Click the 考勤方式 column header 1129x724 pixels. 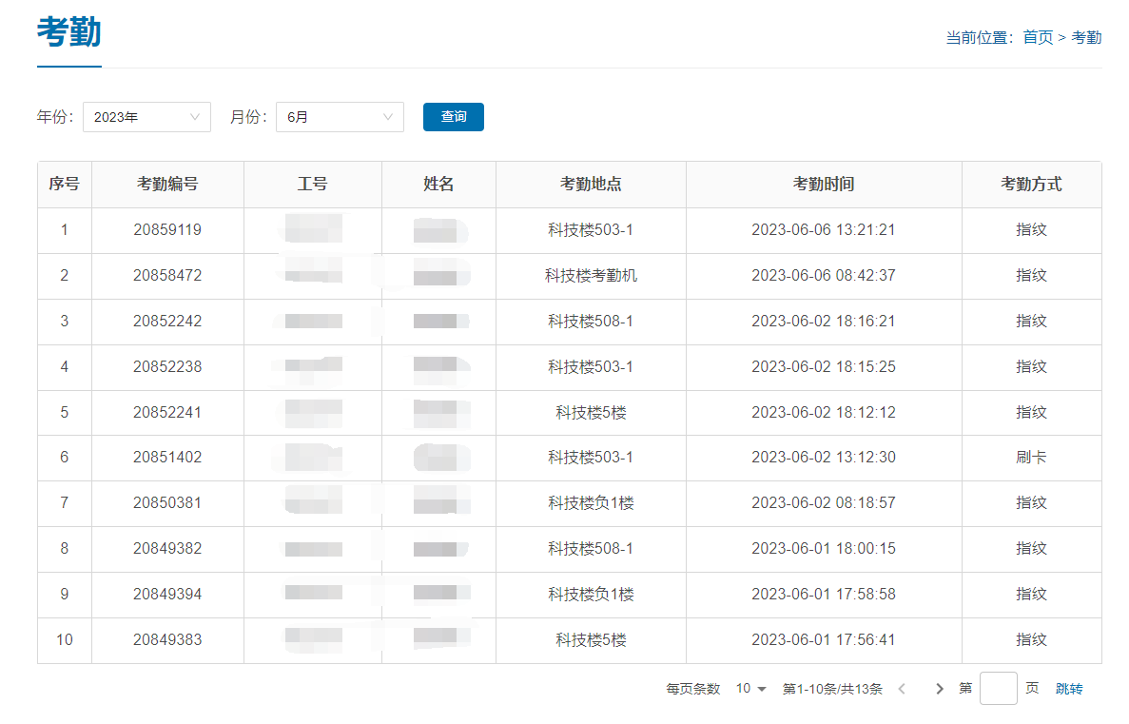click(x=1031, y=185)
